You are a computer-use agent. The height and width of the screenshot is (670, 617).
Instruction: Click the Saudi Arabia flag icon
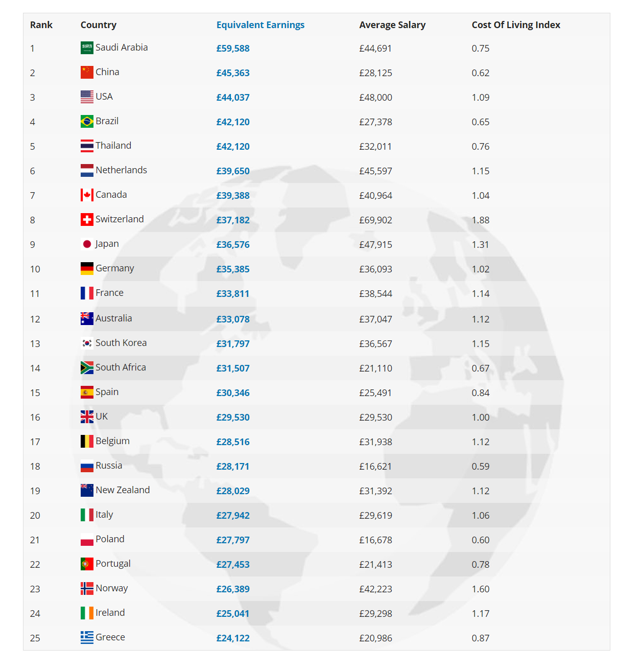tap(87, 48)
